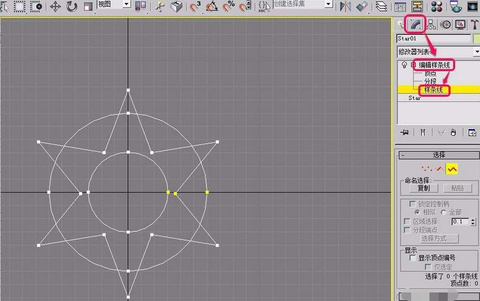Switch to the Hierarchy panel tab
The width and height of the screenshot is (480, 301).
tap(431, 24)
